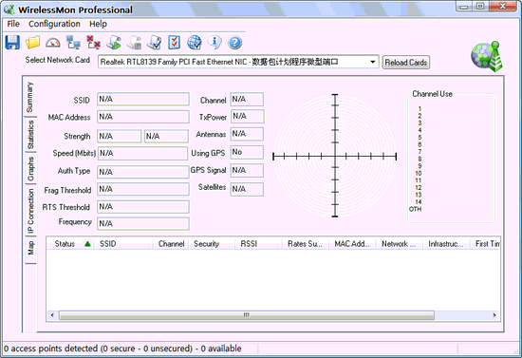
Task: Sort the list by RSSI column
Action: pos(258,244)
